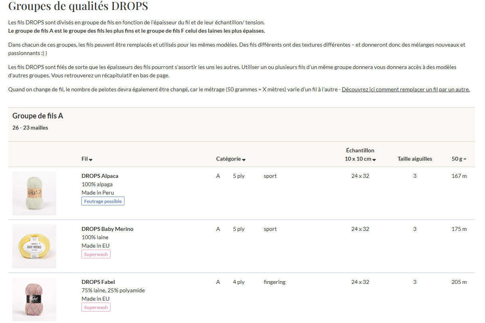
Task: Click the Taille aiguilles column header
Action: pyautogui.click(x=415, y=159)
